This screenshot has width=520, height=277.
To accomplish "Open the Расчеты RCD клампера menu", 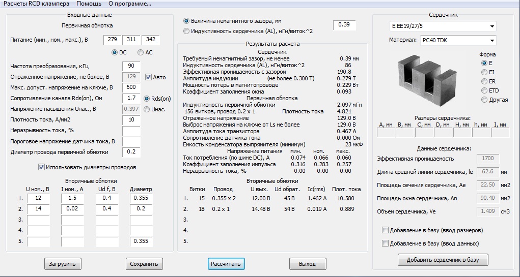I will [x=36, y=4].
